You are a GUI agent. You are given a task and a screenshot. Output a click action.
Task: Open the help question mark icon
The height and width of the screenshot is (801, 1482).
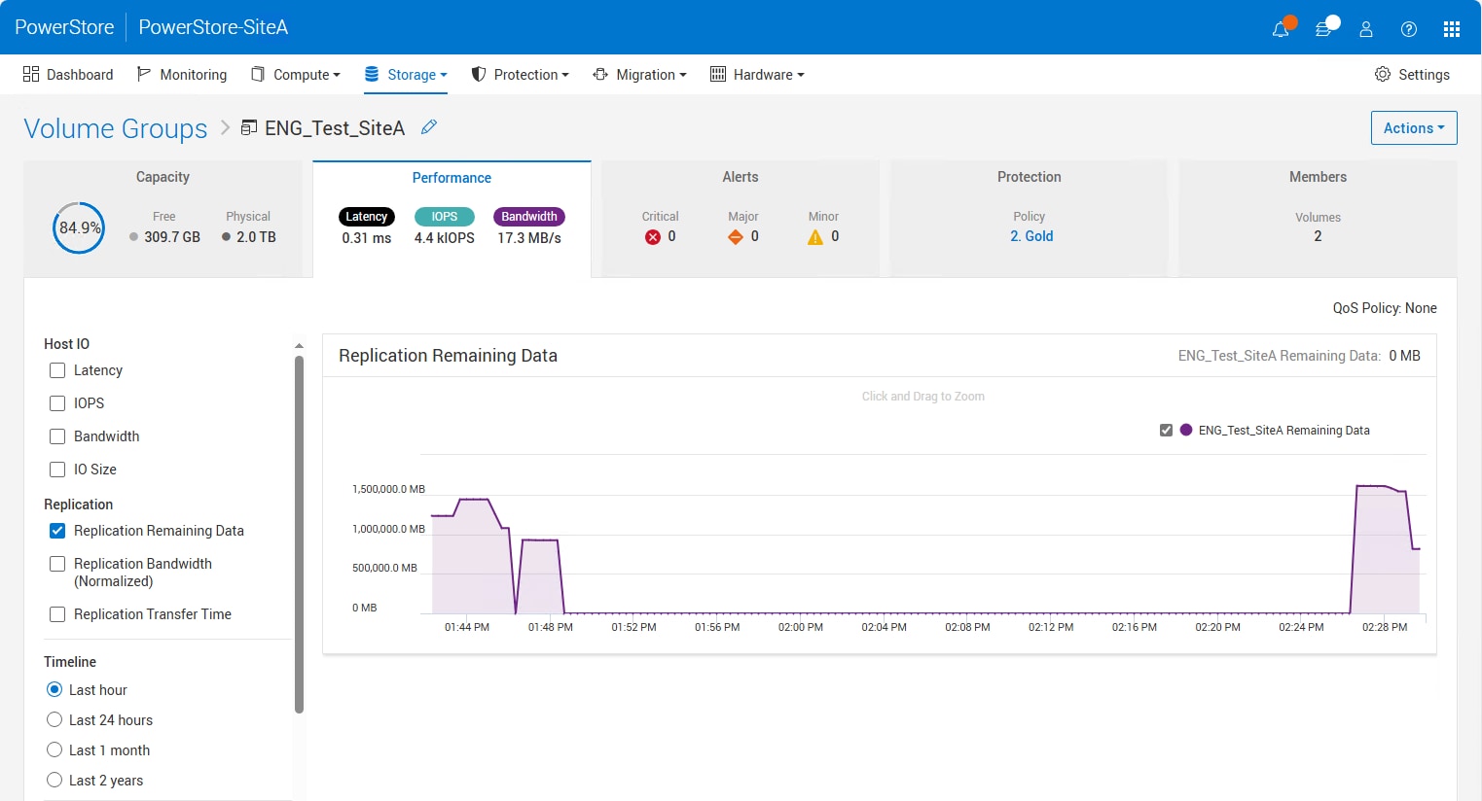1409,29
